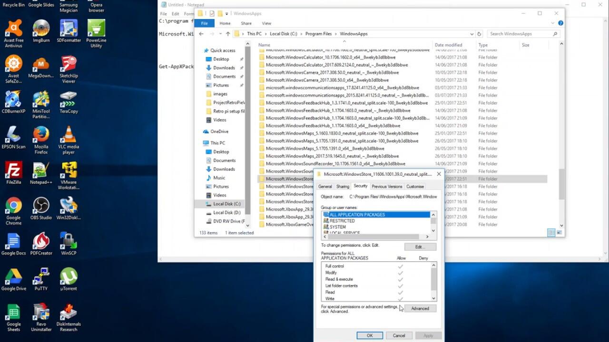Open recent locations dropdown arrow
Screen dimensions: 609x342
click(x=220, y=34)
